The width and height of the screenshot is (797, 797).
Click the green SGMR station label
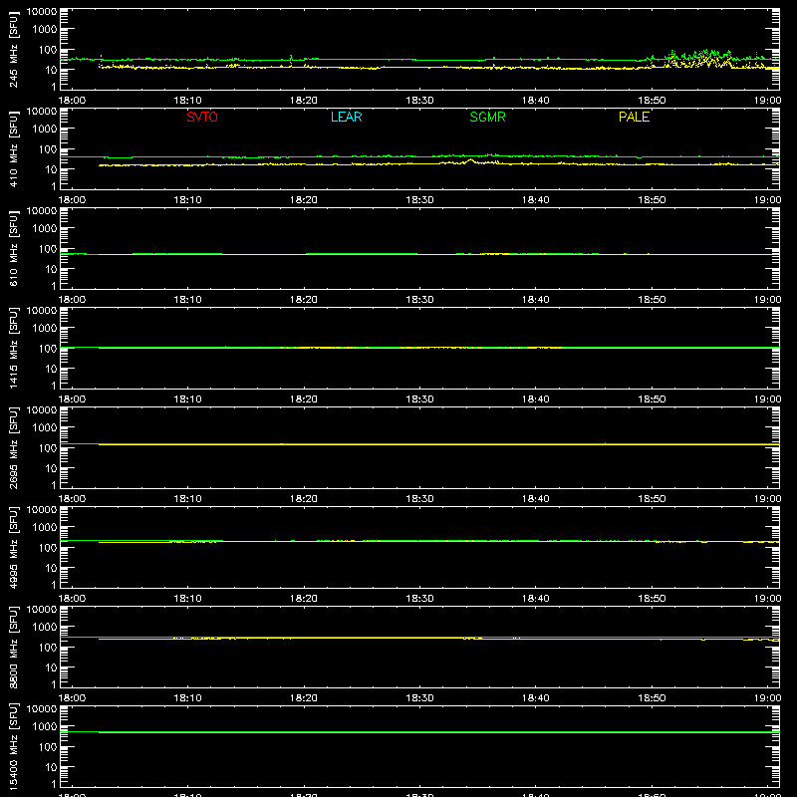[487, 117]
